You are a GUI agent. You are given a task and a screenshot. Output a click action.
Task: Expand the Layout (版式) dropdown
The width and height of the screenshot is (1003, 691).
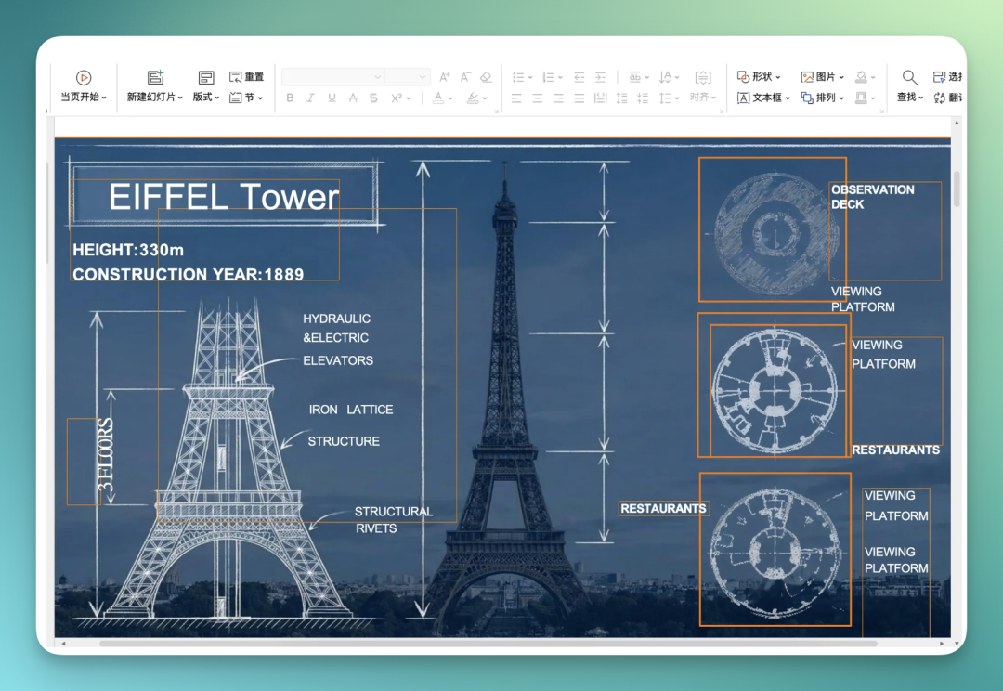pos(206,97)
